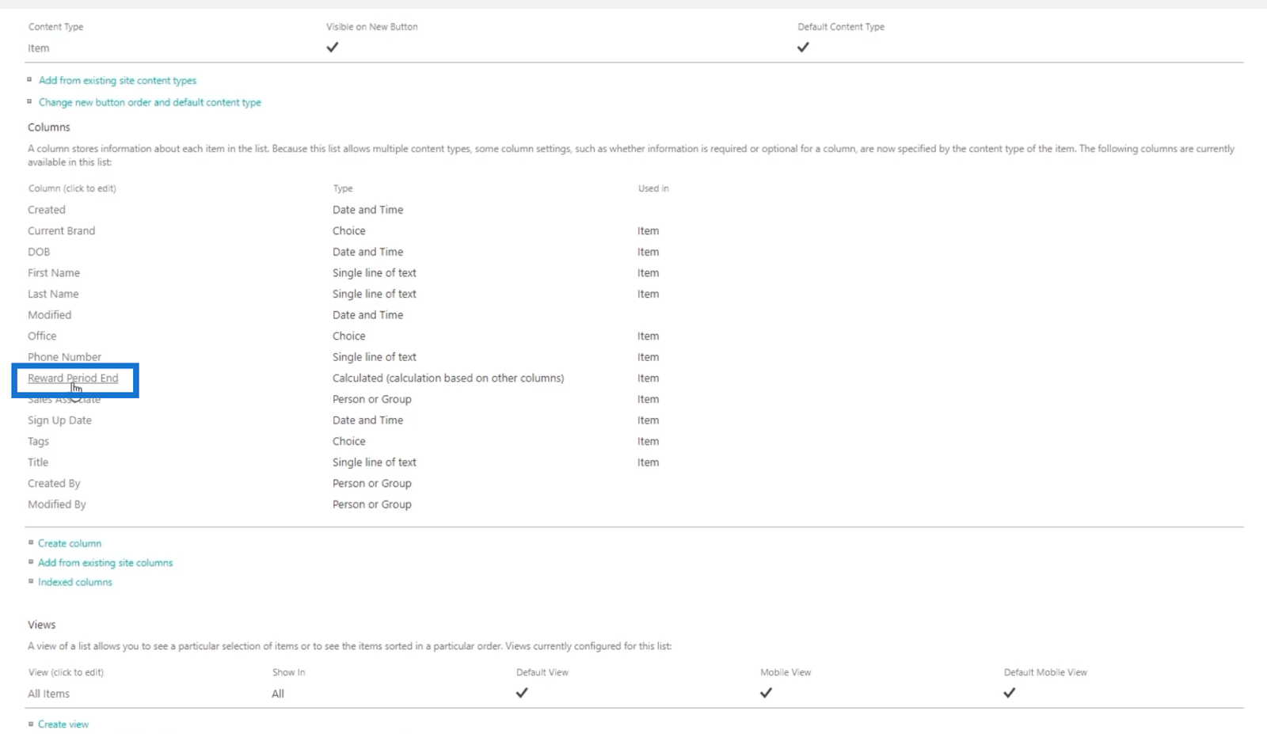The image size is (1267, 734).
Task: Open the Reward Period End column
Action: (x=73, y=378)
